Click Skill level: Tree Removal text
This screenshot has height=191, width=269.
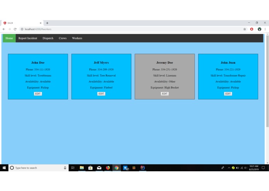point(101,75)
